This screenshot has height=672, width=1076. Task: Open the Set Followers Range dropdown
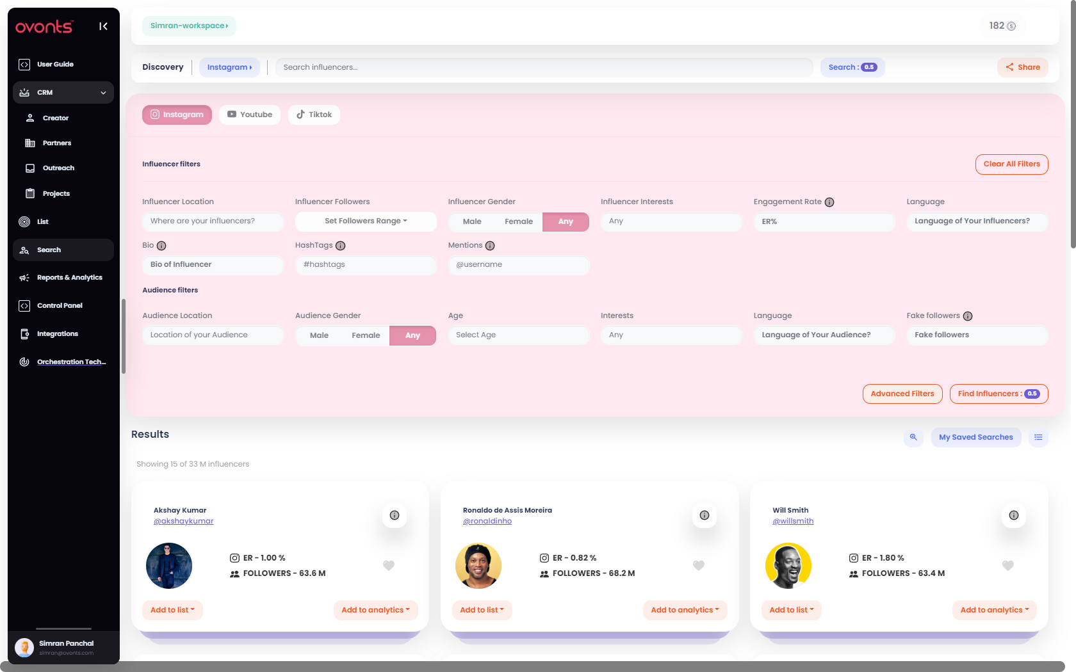365,221
